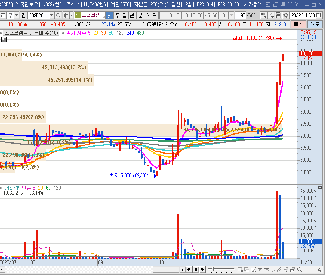325x275 pixels.
Task: Switch to 틱 tick period tab
Action: tap(155, 15)
